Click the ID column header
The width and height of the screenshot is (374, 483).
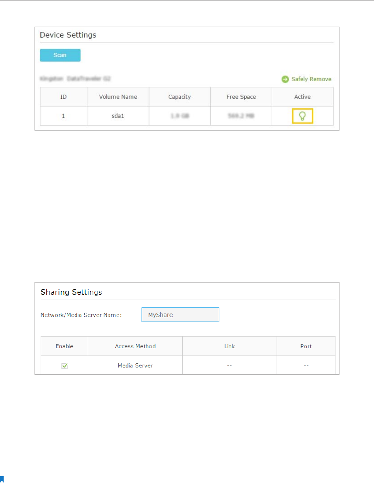pos(63,97)
